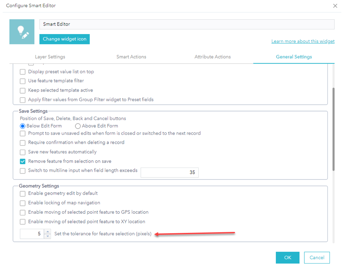Image resolution: width=344 pixels, height=268 pixels.
Task: Check Enable locking of map navigation
Action: click(23, 203)
